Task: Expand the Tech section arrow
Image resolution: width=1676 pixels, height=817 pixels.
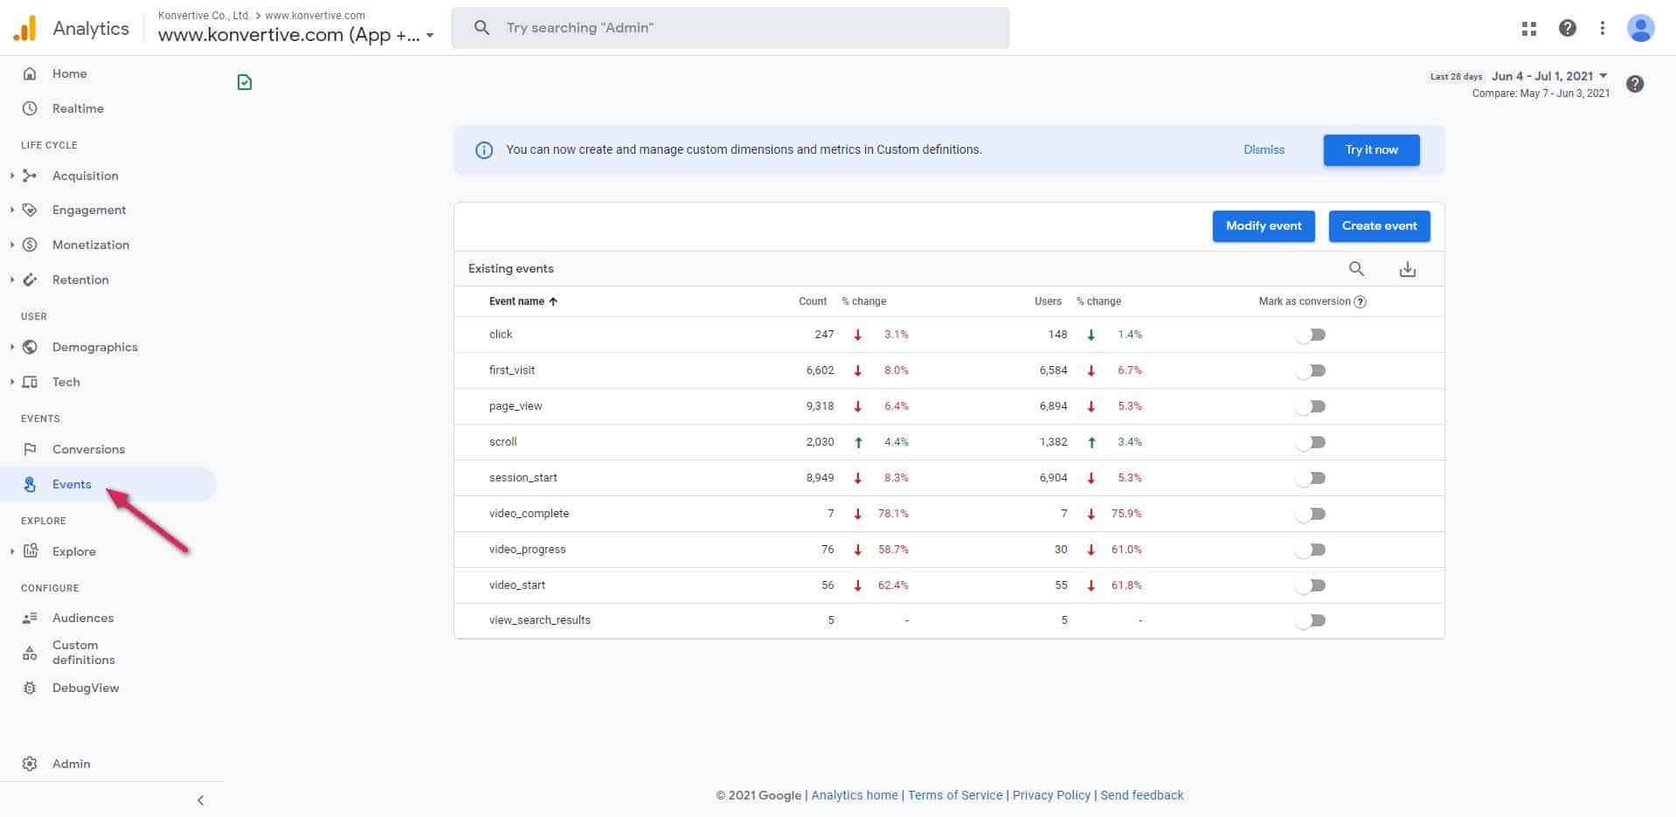Action: tap(12, 382)
